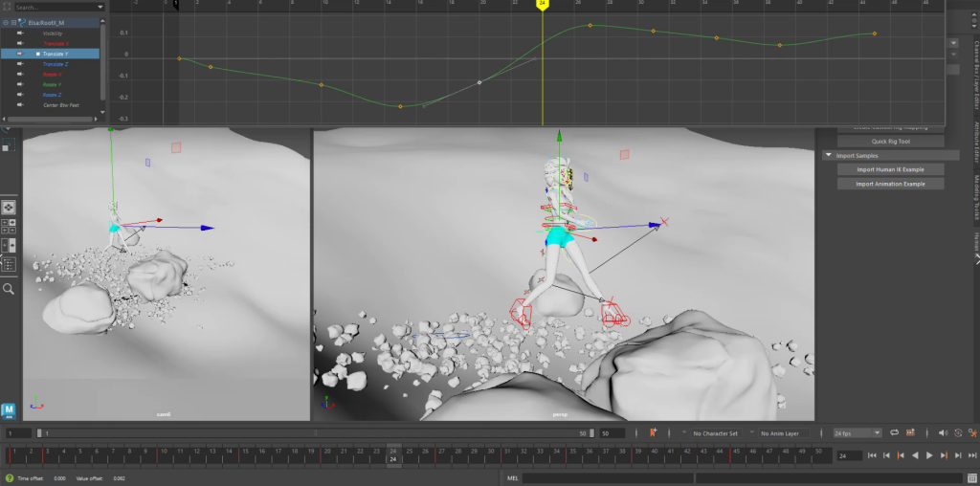This screenshot has height=486, width=980.
Task: Click the playback end frame field showing 50
Action: (612, 432)
